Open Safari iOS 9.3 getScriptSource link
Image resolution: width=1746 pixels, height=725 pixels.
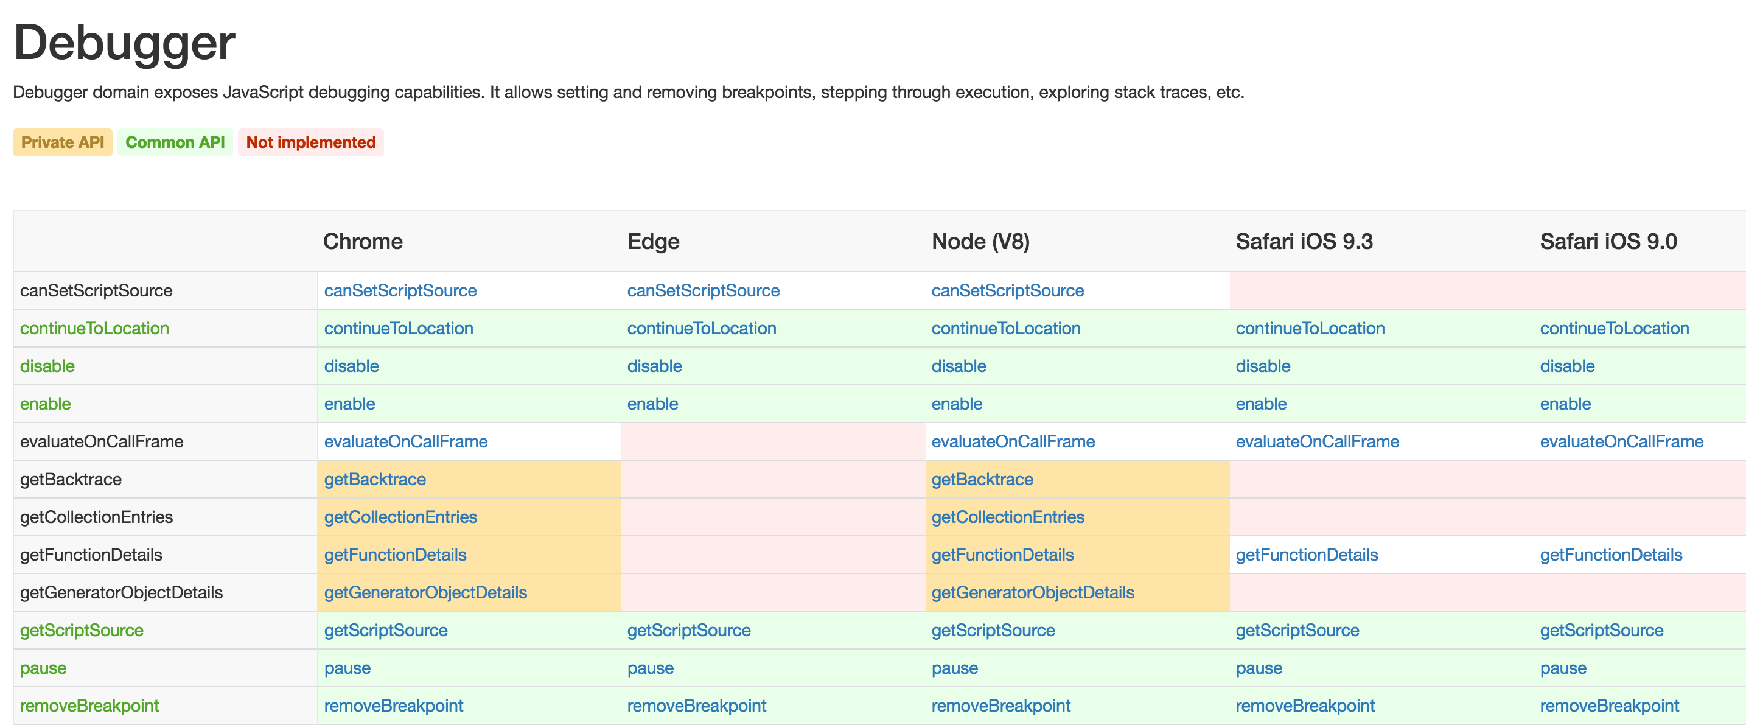pyautogui.click(x=1297, y=631)
